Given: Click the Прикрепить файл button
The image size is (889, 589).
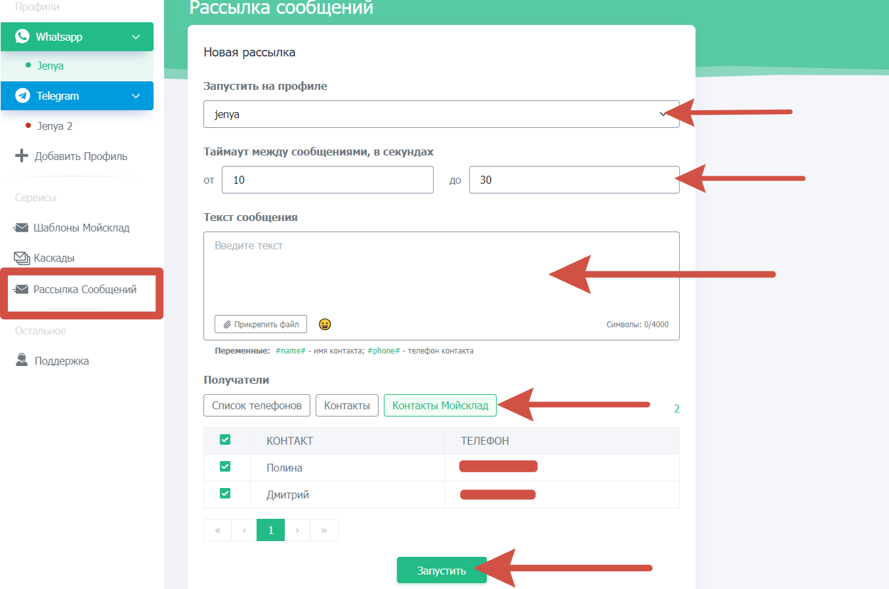Looking at the screenshot, I should [x=260, y=324].
